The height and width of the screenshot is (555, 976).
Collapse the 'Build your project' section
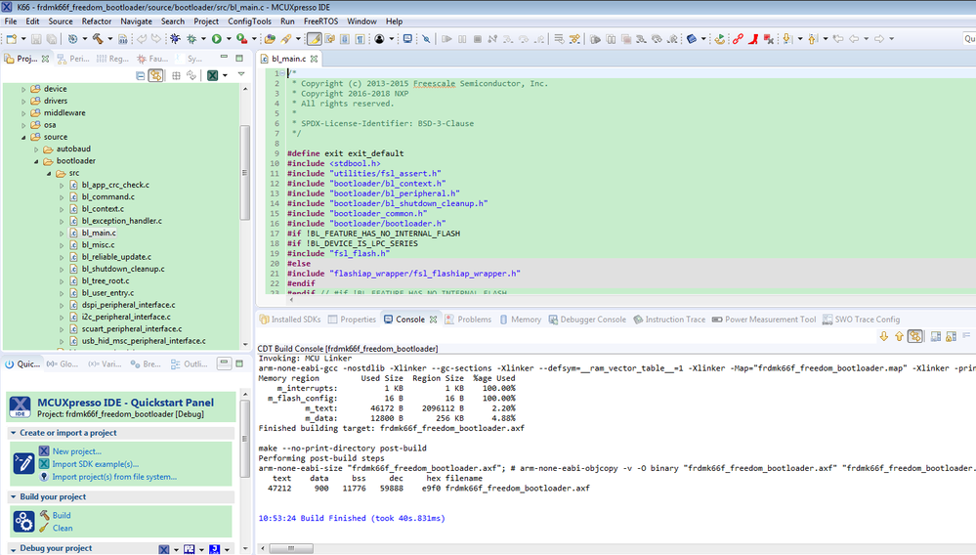14,496
